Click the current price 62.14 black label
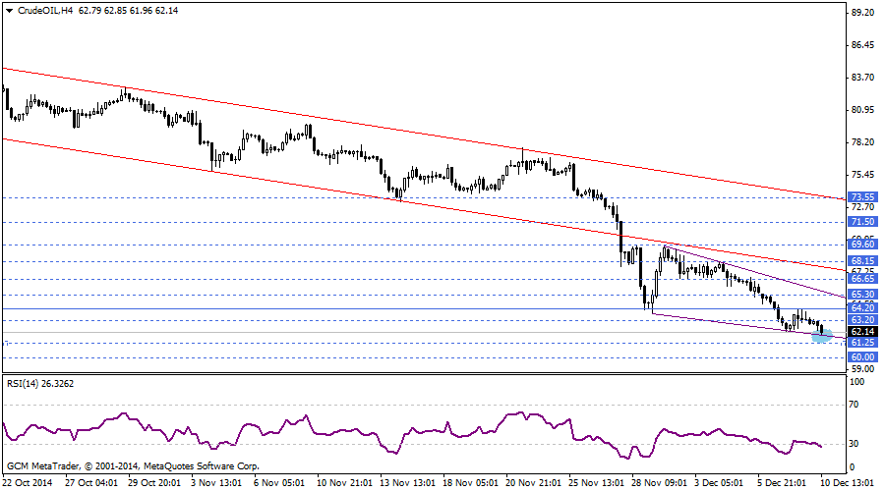The height and width of the screenshot is (491, 885). pos(861,332)
